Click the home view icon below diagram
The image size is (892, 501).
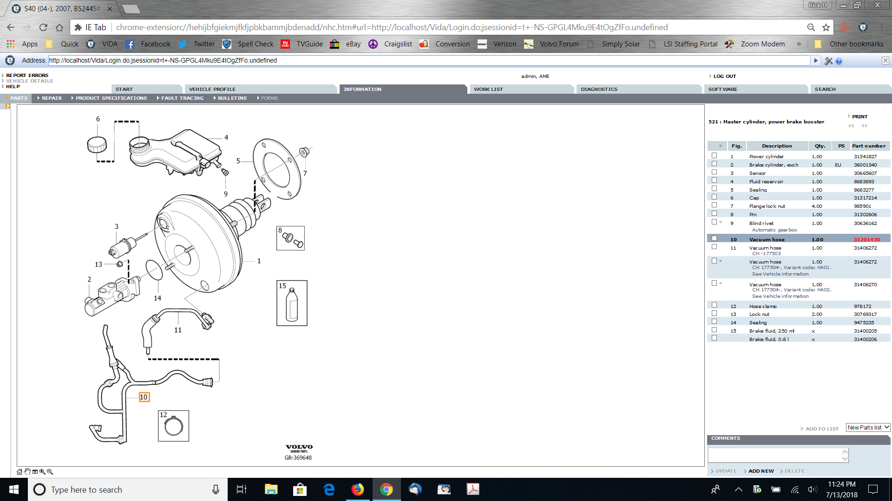click(x=20, y=472)
